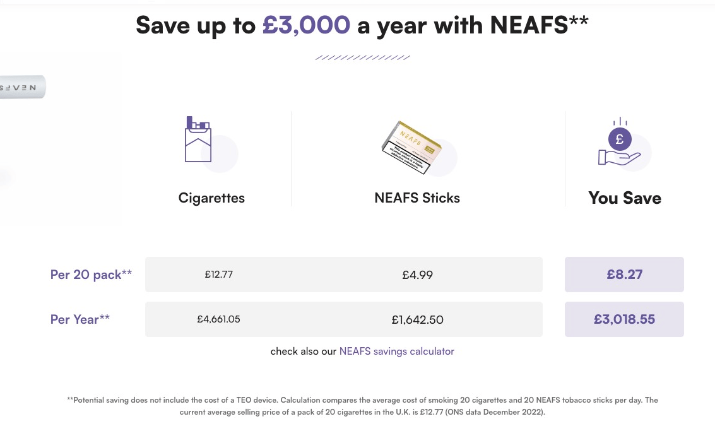Click the Per 20 pack row label

pyautogui.click(x=92, y=275)
